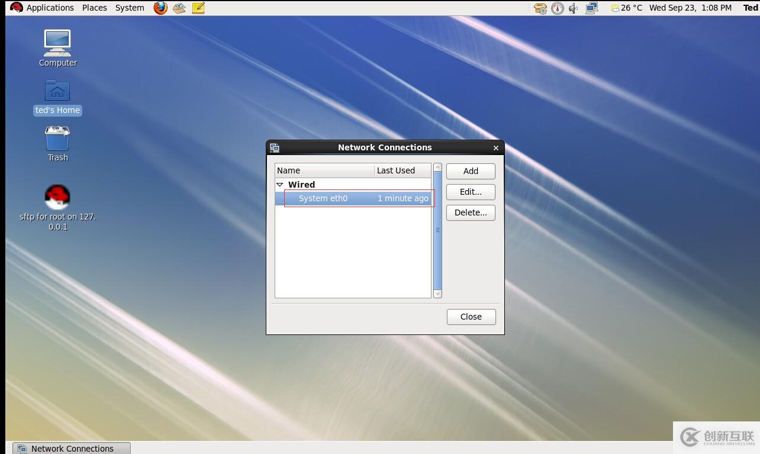This screenshot has height=454, width=760.
Task: Click the 26 °C weather applet
Action: 626,8
